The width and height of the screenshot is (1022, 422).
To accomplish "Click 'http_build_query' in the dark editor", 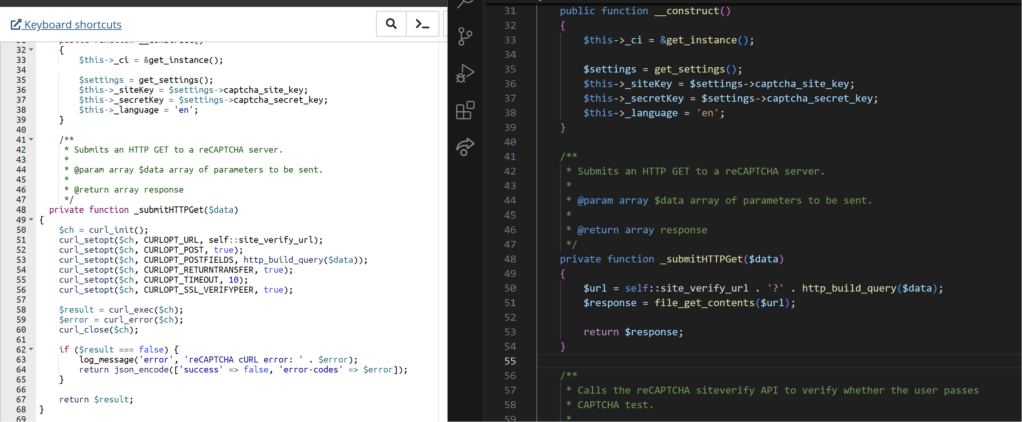I will pos(849,288).
